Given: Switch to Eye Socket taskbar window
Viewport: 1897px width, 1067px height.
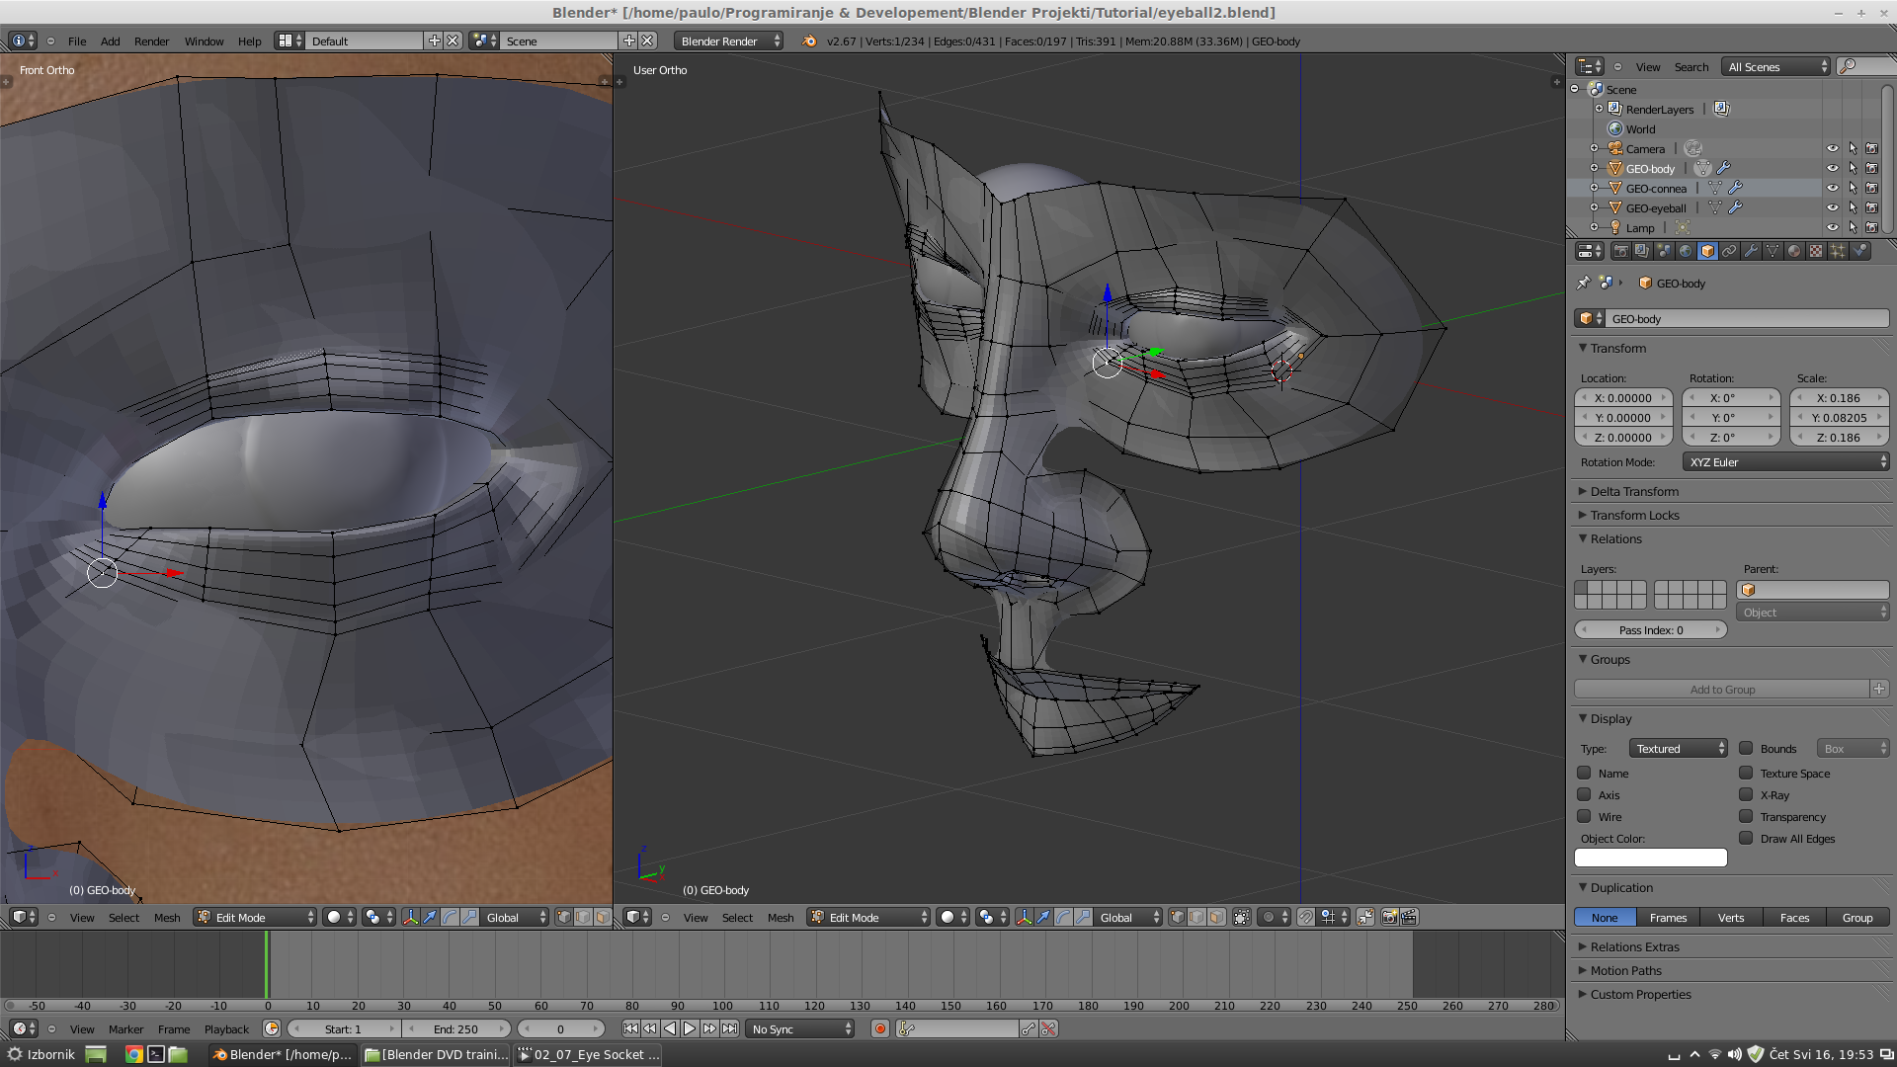Looking at the screenshot, I should tap(587, 1054).
